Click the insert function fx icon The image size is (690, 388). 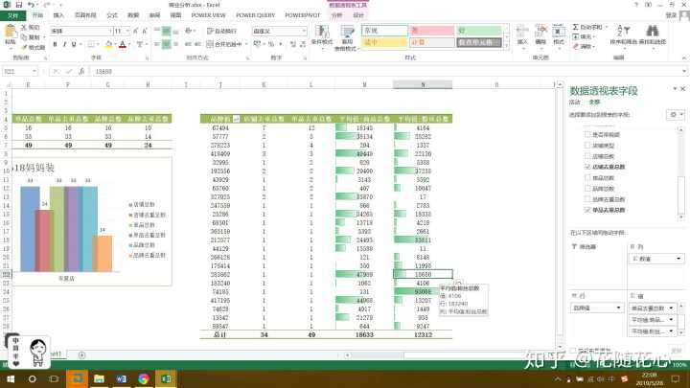tap(80, 71)
